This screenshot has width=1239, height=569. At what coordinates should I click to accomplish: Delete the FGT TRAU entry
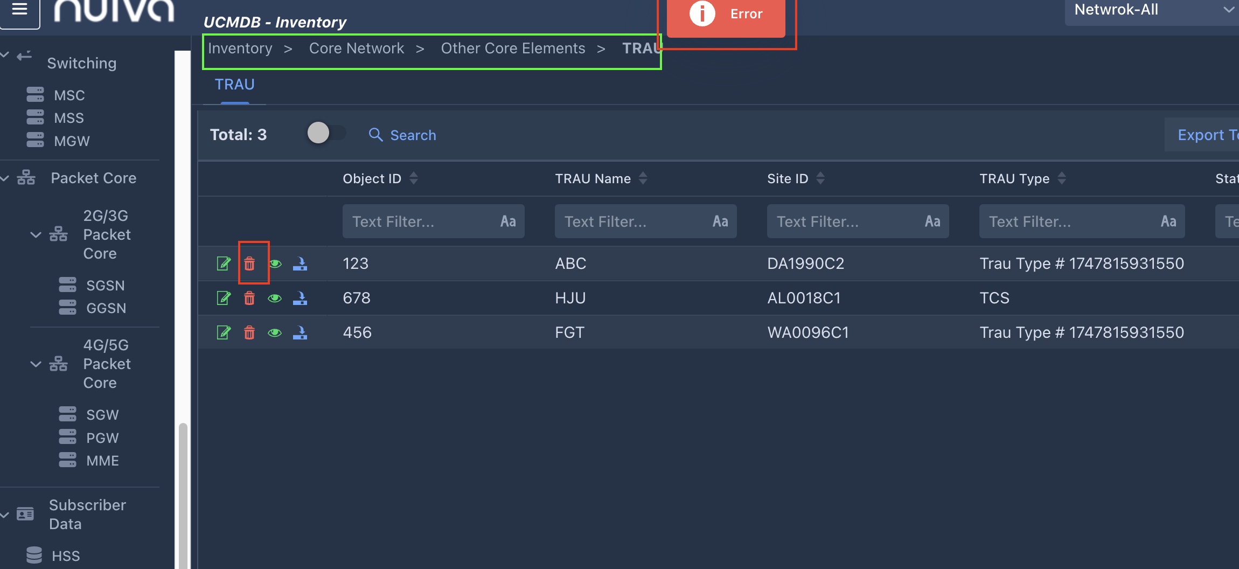coord(249,332)
